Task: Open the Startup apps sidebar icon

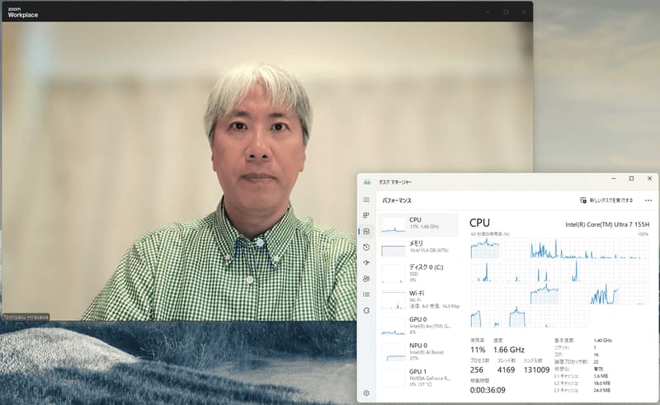Action: 366,262
